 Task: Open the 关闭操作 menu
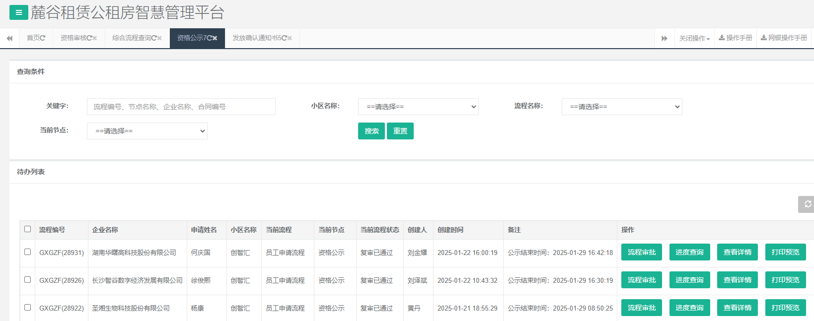tap(694, 38)
